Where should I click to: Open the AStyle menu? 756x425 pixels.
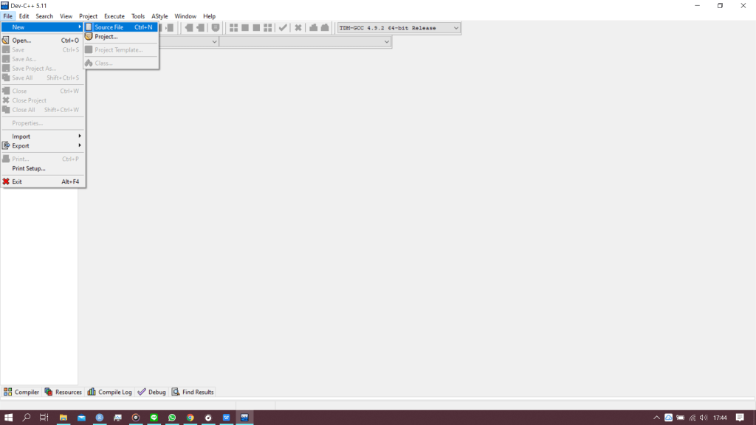pos(159,16)
